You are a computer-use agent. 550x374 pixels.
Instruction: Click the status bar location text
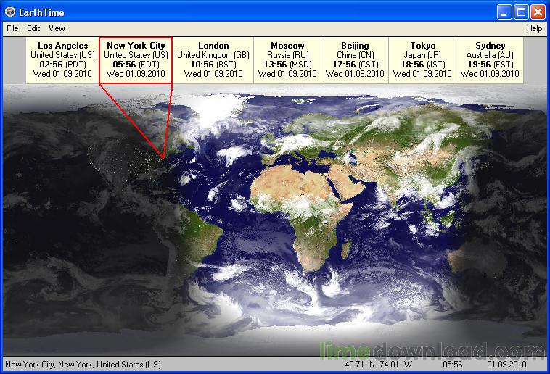[x=83, y=365]
